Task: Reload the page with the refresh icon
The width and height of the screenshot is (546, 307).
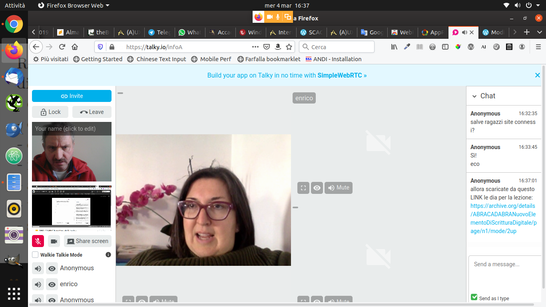Action: point(62,47)
